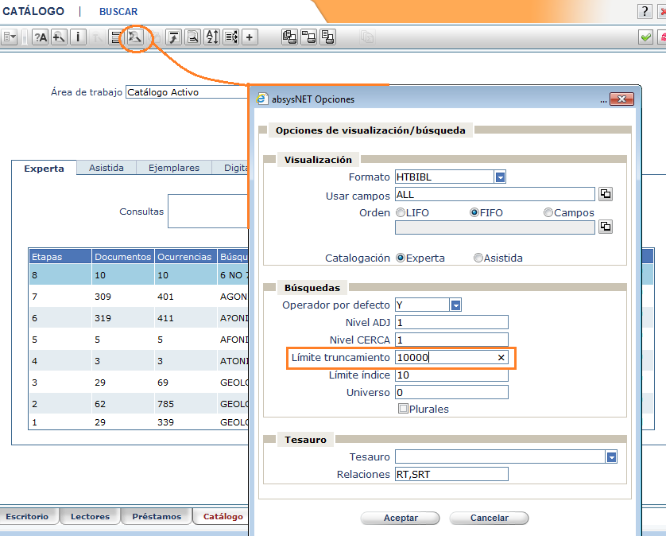Click the A-Z sort toolbar icon

(212, 37)
